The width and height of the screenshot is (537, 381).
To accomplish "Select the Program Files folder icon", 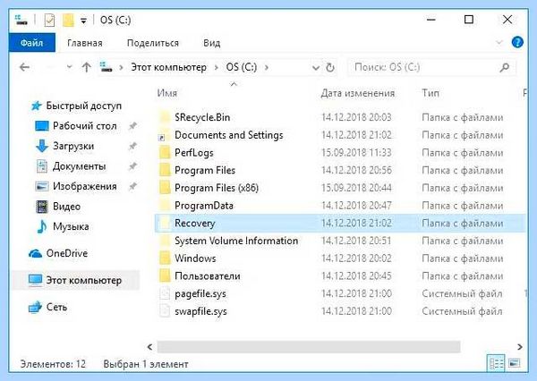I will (165, 170).
